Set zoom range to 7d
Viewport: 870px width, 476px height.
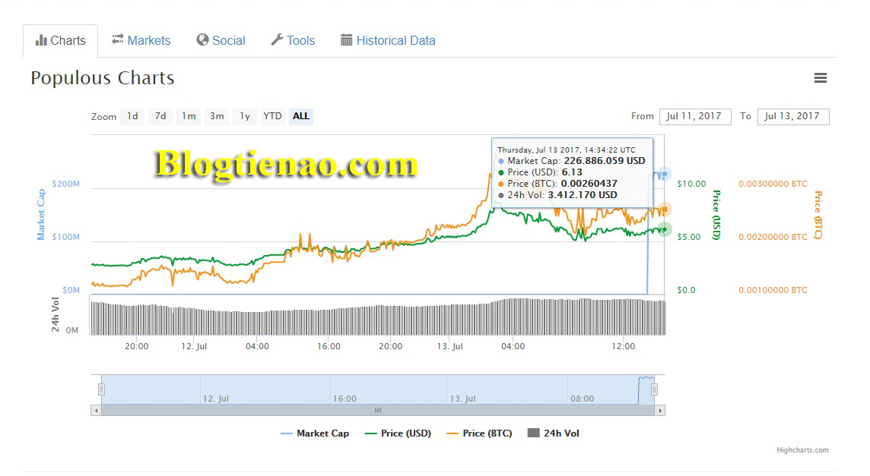160,116
